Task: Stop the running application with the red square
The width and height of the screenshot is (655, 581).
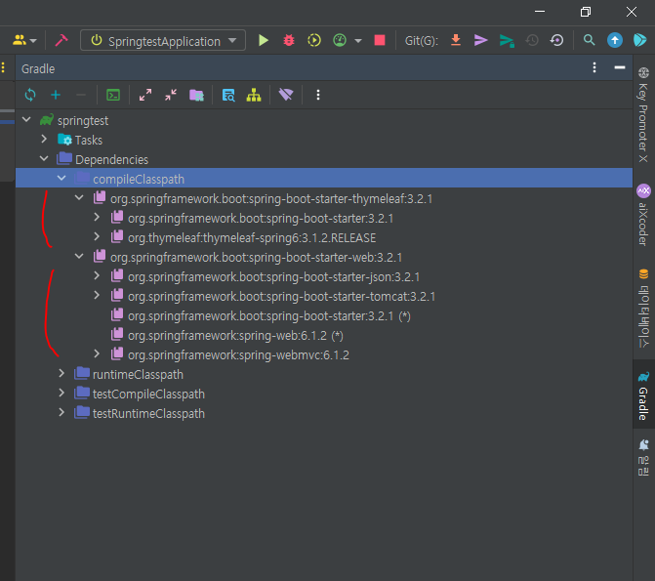Action: click(380, 41)
